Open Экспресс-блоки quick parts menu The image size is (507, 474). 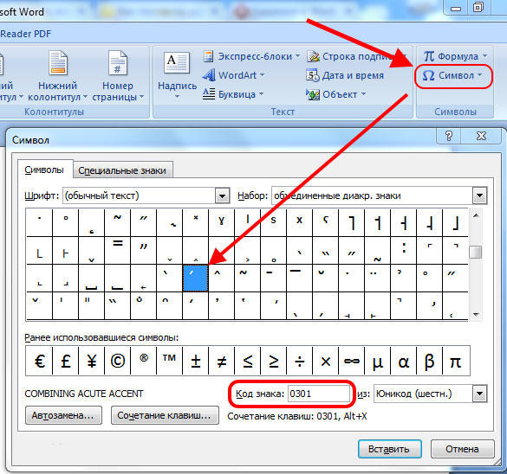pos(251,56)
